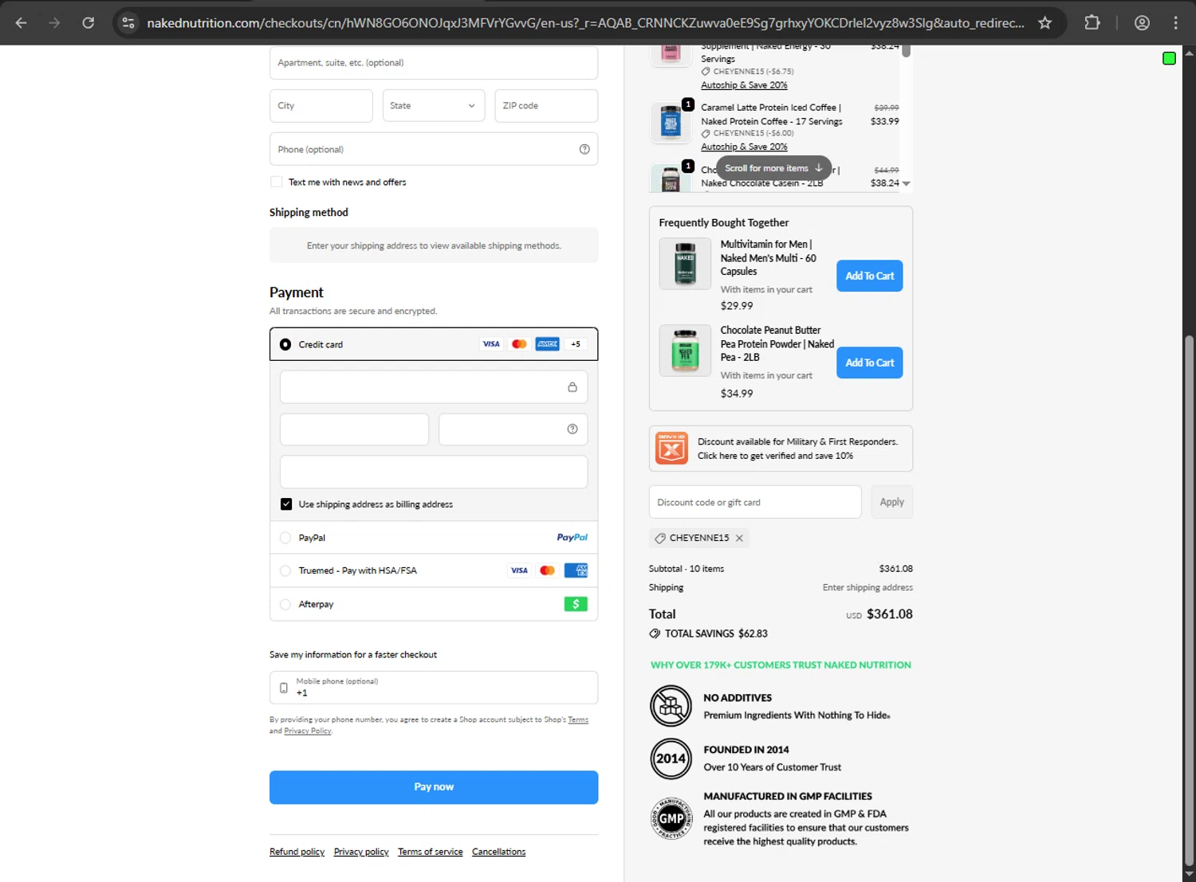Enable Text me with news and offers
This screenshot has width=1196, height=882.
coord(277,182)
